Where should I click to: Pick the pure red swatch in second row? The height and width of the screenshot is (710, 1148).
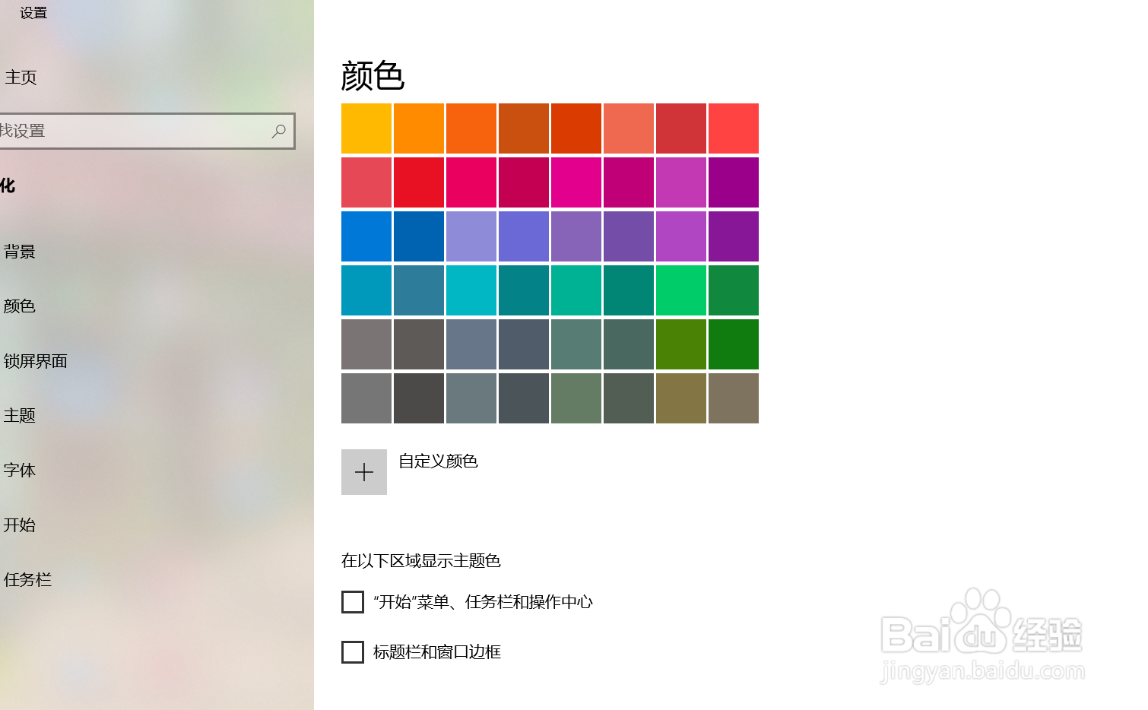[x=419, y=182]
